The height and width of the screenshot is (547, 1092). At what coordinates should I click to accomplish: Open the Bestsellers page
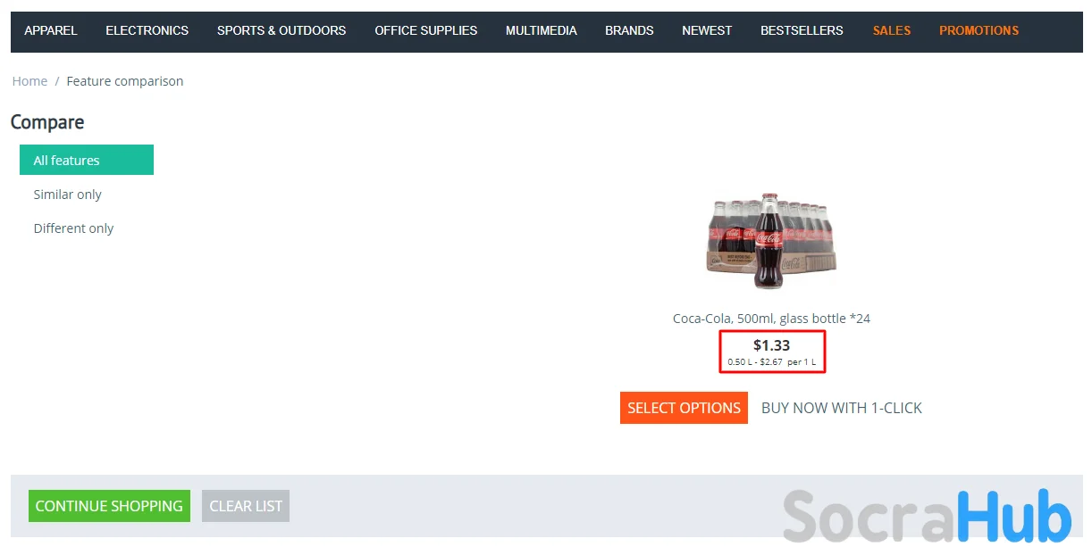pos(802,30)
